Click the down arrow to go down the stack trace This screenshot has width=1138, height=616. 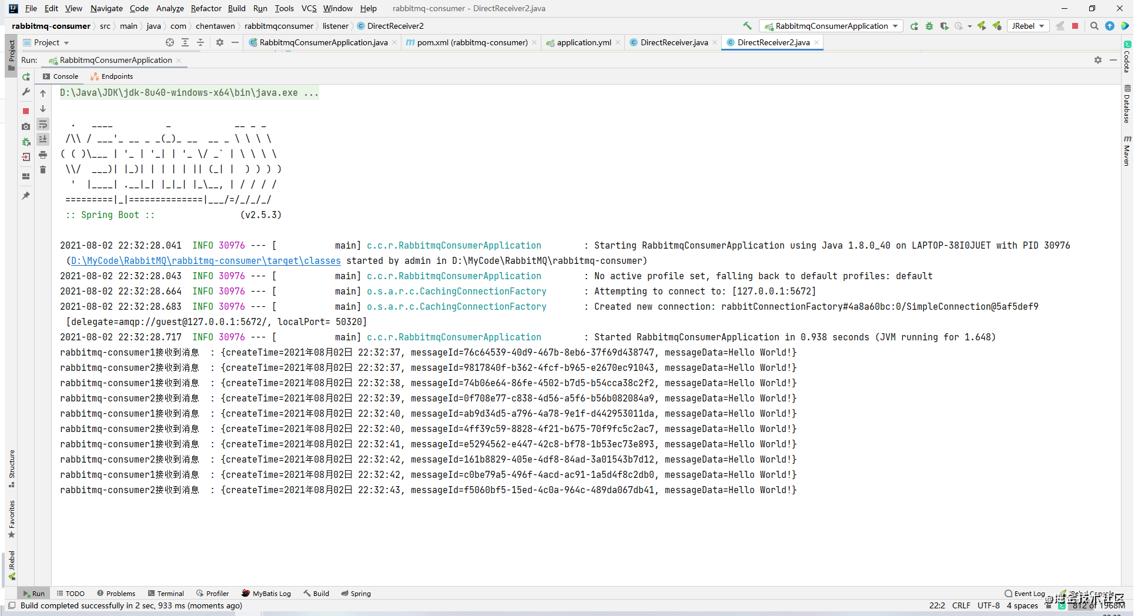[43, 109]
